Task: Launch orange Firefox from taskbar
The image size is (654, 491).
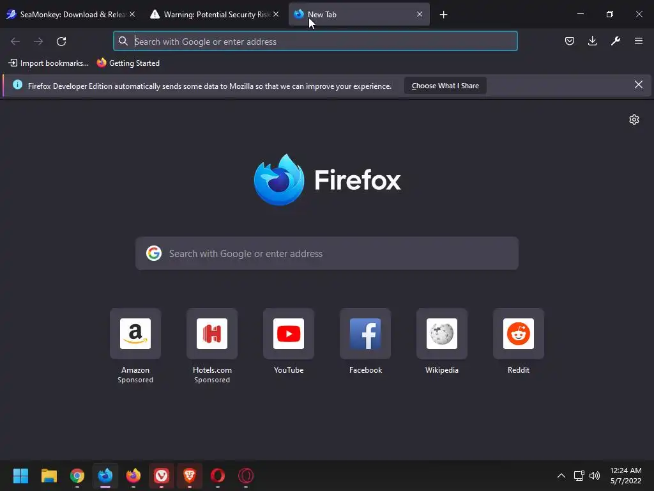Action: click(x=133, y=476)
